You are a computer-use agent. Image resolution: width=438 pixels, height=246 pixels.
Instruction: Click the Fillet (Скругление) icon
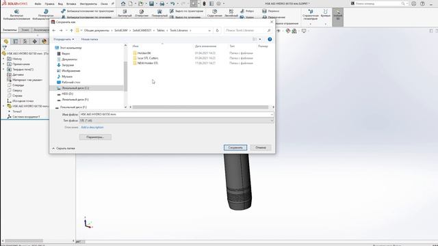214,12
